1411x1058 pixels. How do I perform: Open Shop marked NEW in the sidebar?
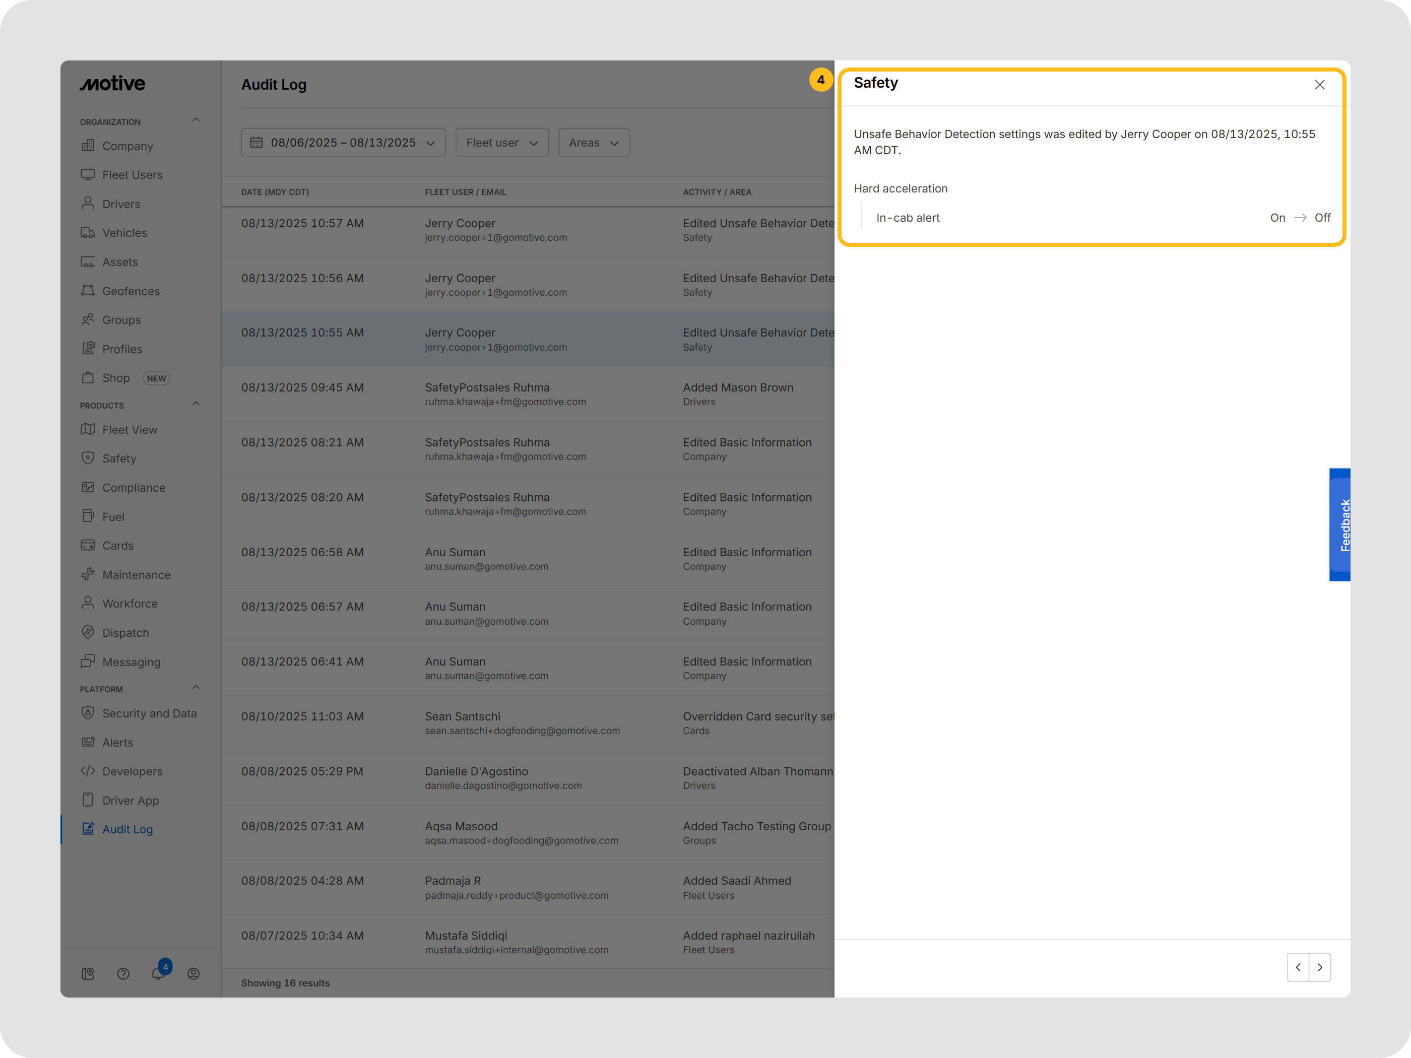116,378
